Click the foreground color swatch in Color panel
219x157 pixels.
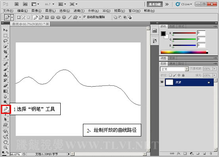[x=163, y=34]
